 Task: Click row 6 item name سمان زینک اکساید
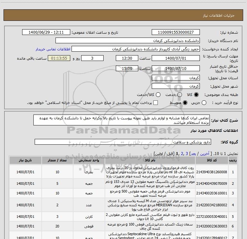click(x=150, y=226)
